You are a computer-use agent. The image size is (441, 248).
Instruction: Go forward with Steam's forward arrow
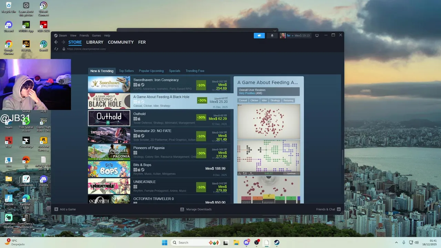63,42
